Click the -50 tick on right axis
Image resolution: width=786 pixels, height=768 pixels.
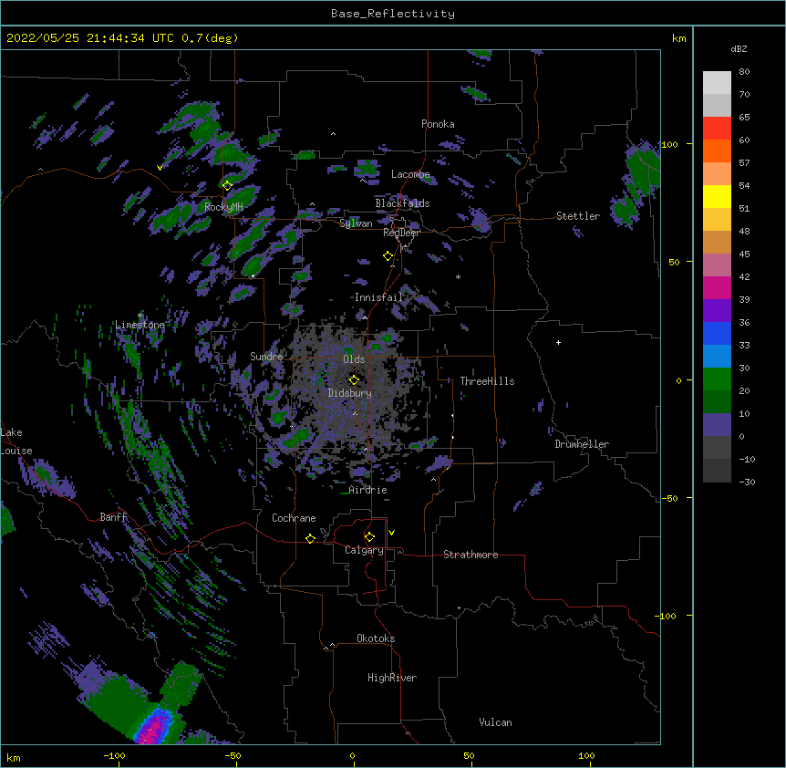coord(669,498)
